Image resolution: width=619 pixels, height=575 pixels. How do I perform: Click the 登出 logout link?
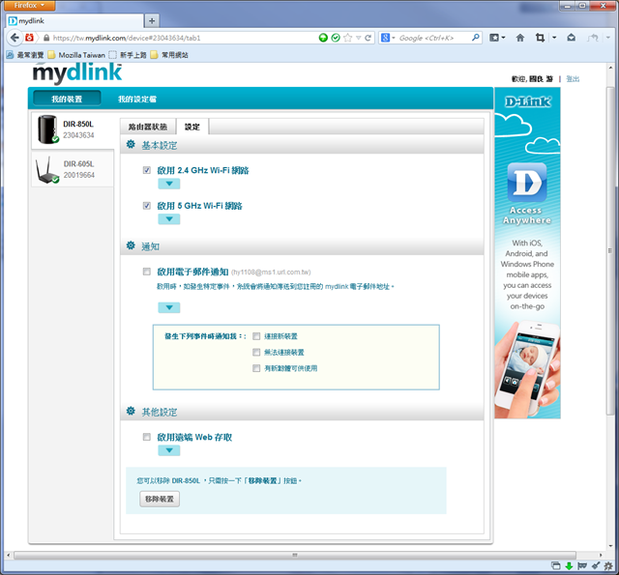click(573, 79)
